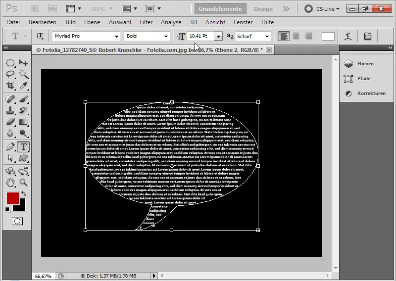Select the Magic Wand tool

coord(23,74)
